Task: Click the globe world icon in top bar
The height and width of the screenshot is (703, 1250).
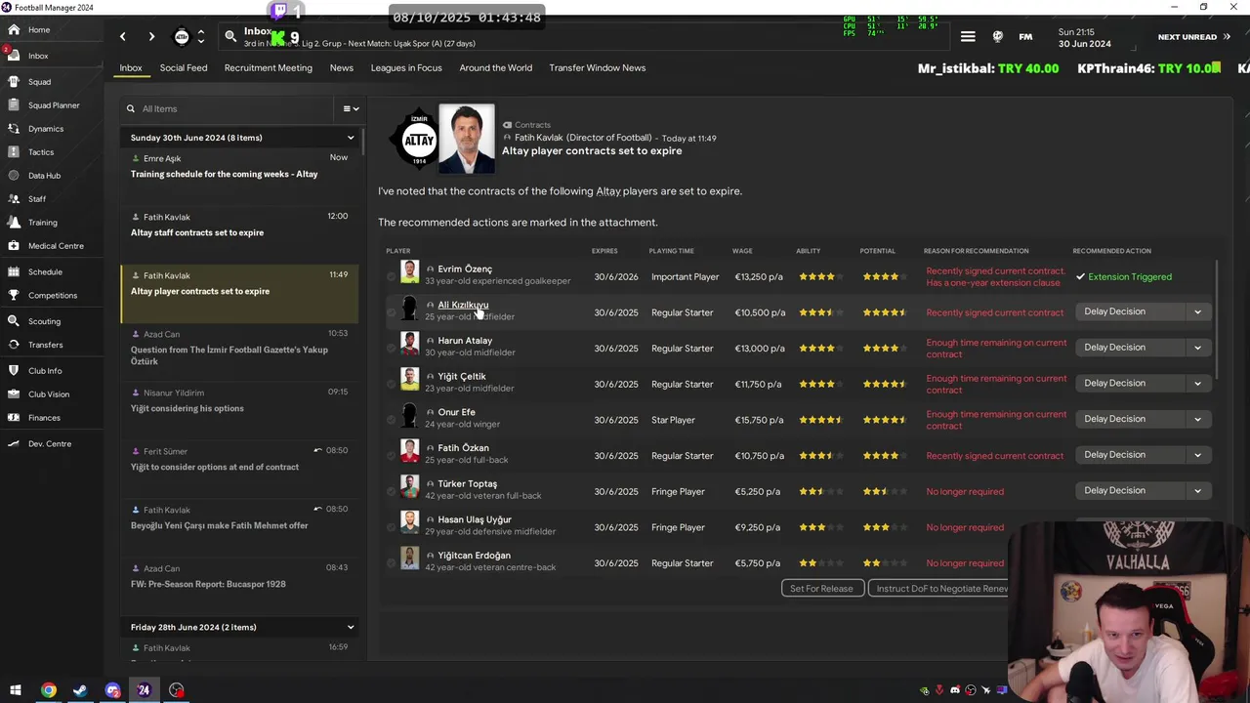Action: (x=997, y=37)
